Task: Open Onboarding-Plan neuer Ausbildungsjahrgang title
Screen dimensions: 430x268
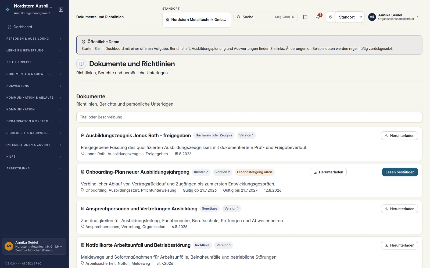Action: [137, 172]
